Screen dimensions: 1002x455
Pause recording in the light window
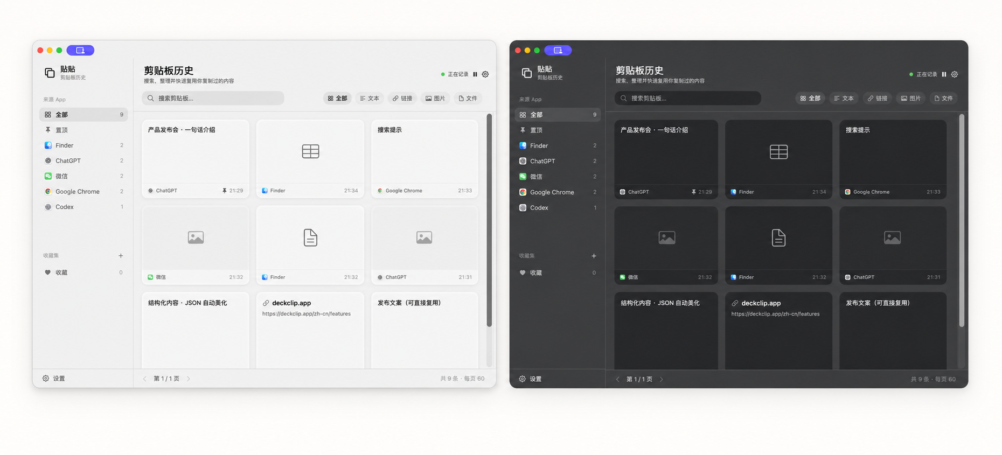coord(475,74)
